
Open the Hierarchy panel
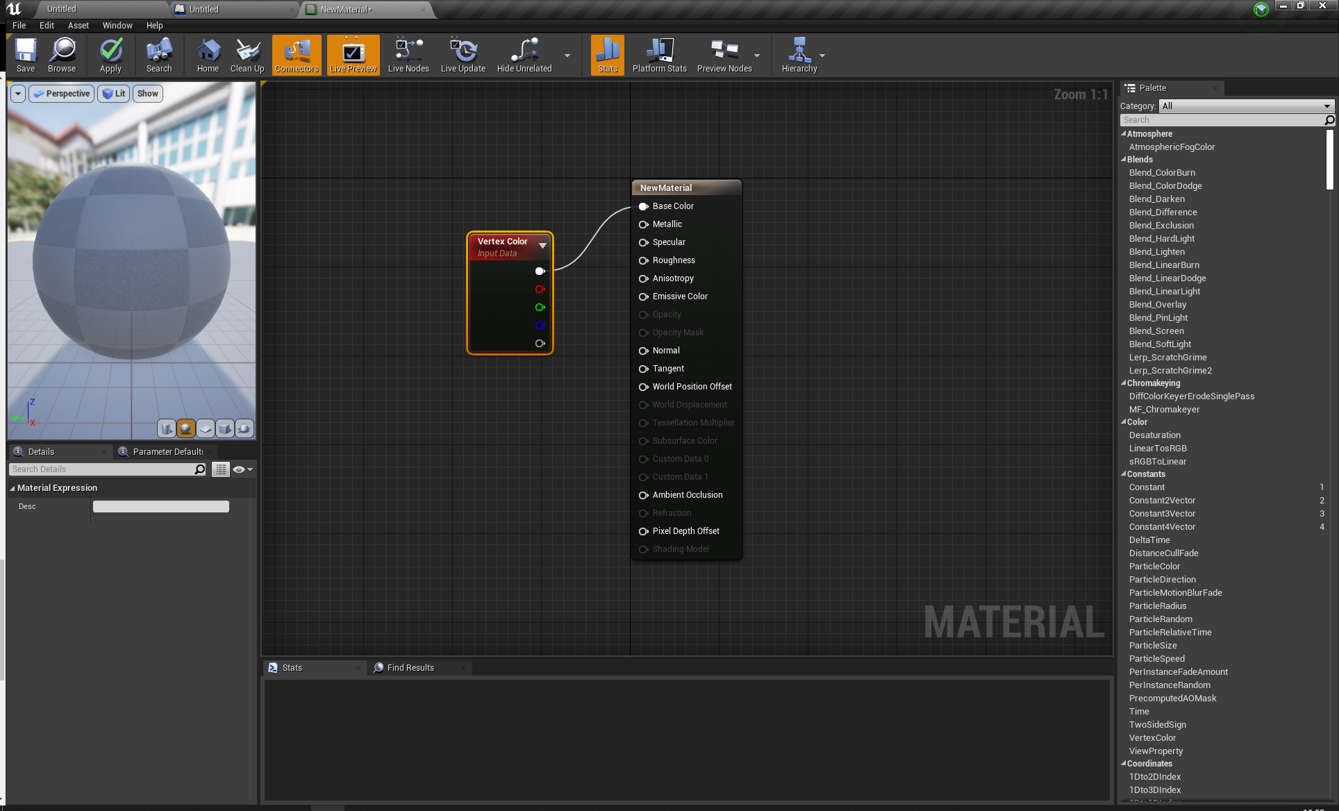point(799,55)
